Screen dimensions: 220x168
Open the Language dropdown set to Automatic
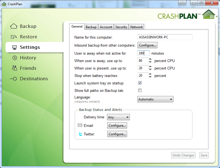[155, 99]
